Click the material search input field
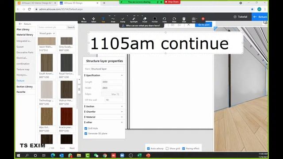The height and width of the screenshot is (159, 283). click(52, 27)
